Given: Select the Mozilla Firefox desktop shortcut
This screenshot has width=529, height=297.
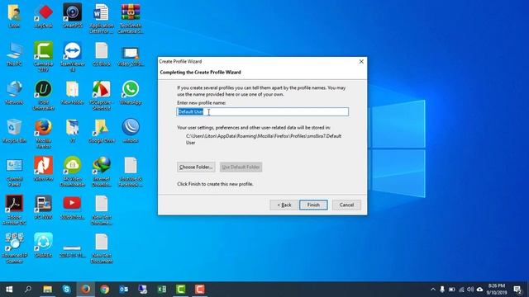Looking at the screenshot, I should pos(44,134).
